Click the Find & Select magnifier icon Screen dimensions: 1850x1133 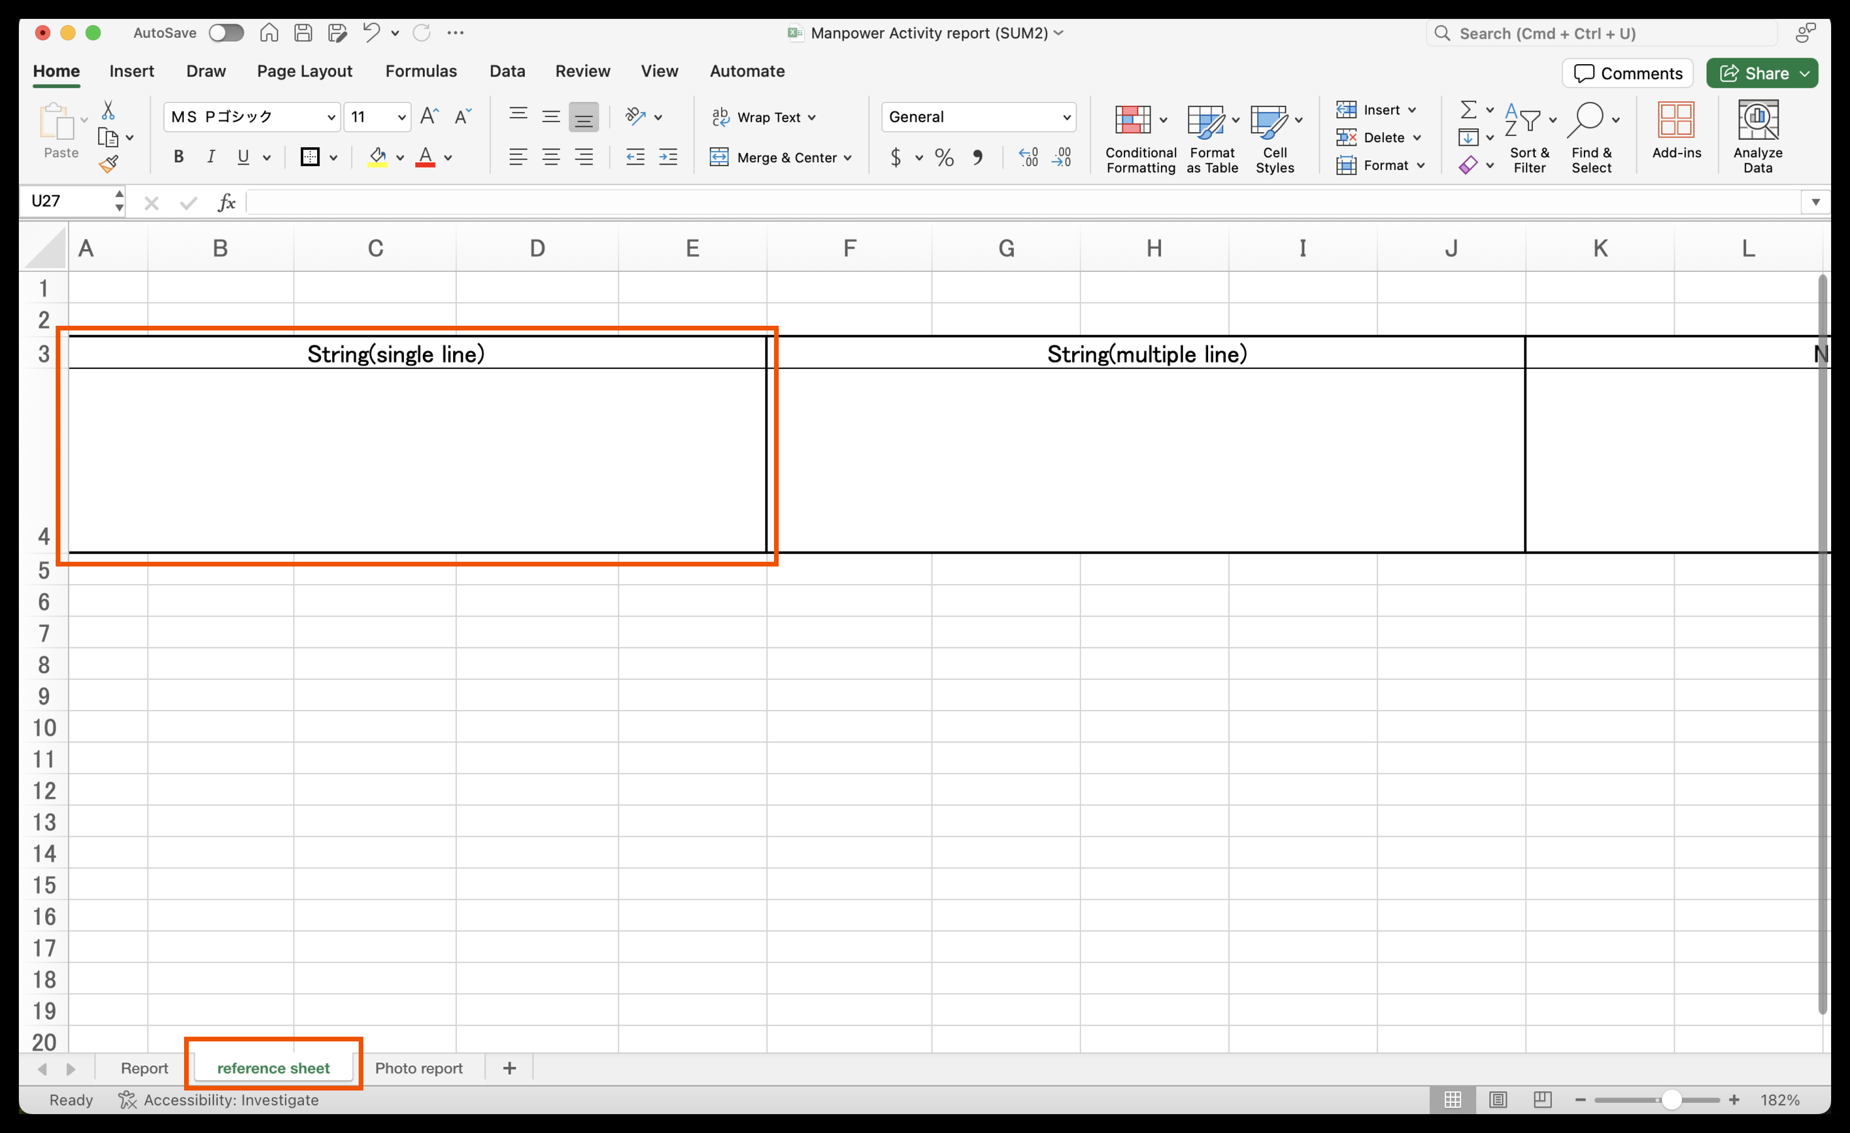click(x=1586, y=120)
